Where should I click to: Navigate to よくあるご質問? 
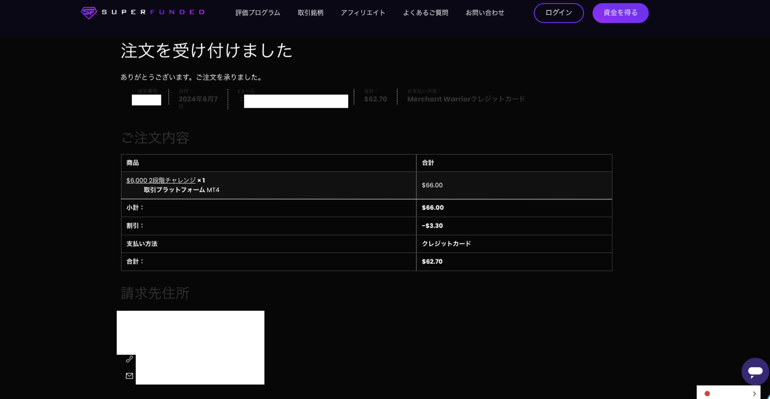point(425,13)
